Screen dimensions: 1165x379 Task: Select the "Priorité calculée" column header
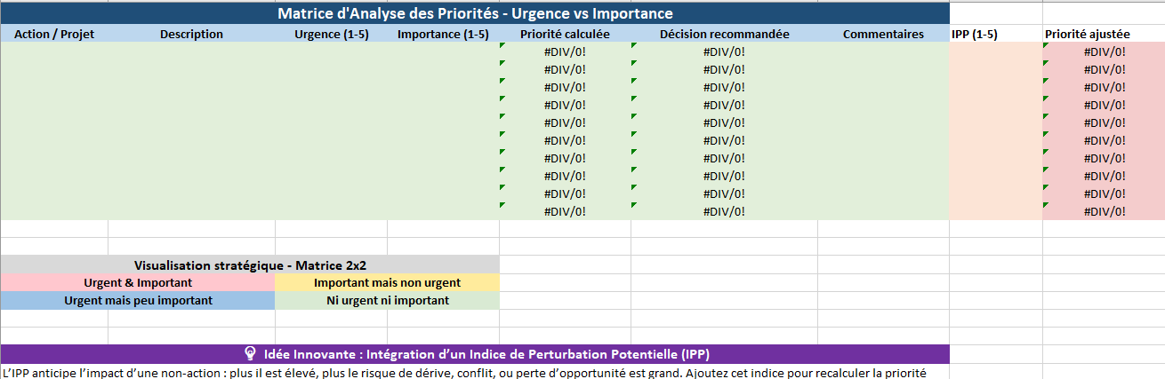coord(565,35)
